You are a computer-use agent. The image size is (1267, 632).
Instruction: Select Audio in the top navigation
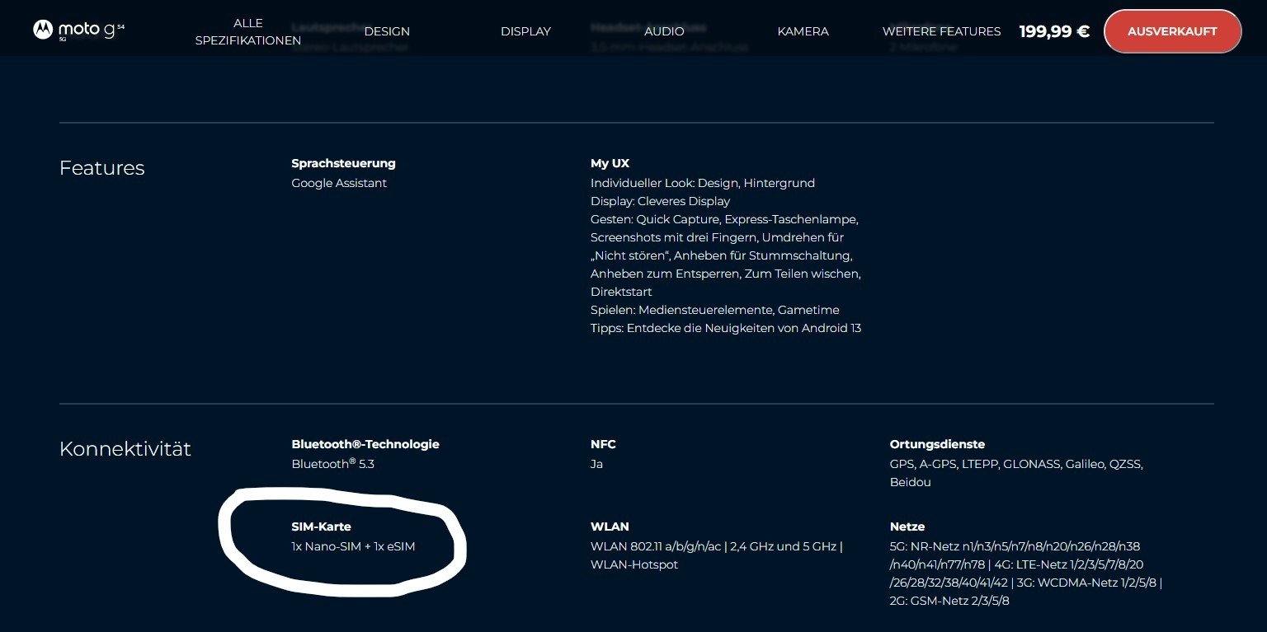coord(664,31)
